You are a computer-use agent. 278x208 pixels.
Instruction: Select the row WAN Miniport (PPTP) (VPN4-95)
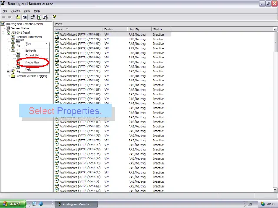pos(113,53)
